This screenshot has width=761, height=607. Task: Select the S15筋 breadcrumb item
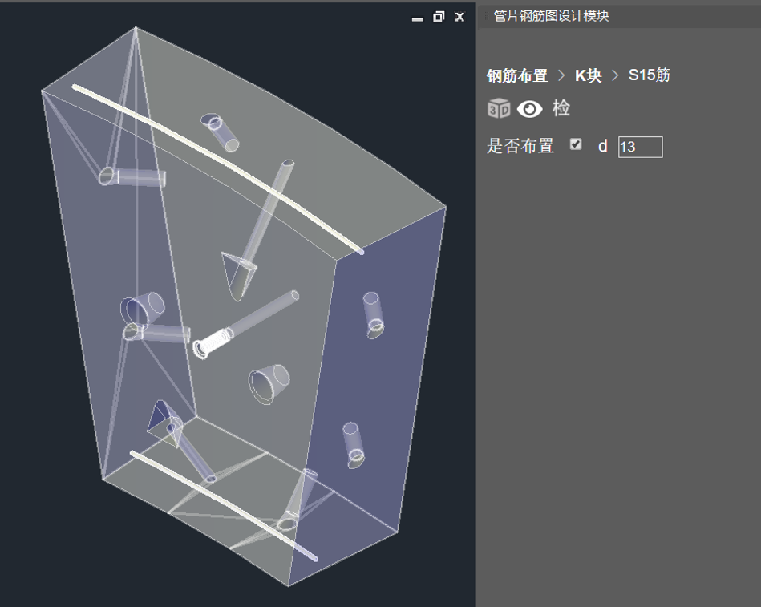649,75
